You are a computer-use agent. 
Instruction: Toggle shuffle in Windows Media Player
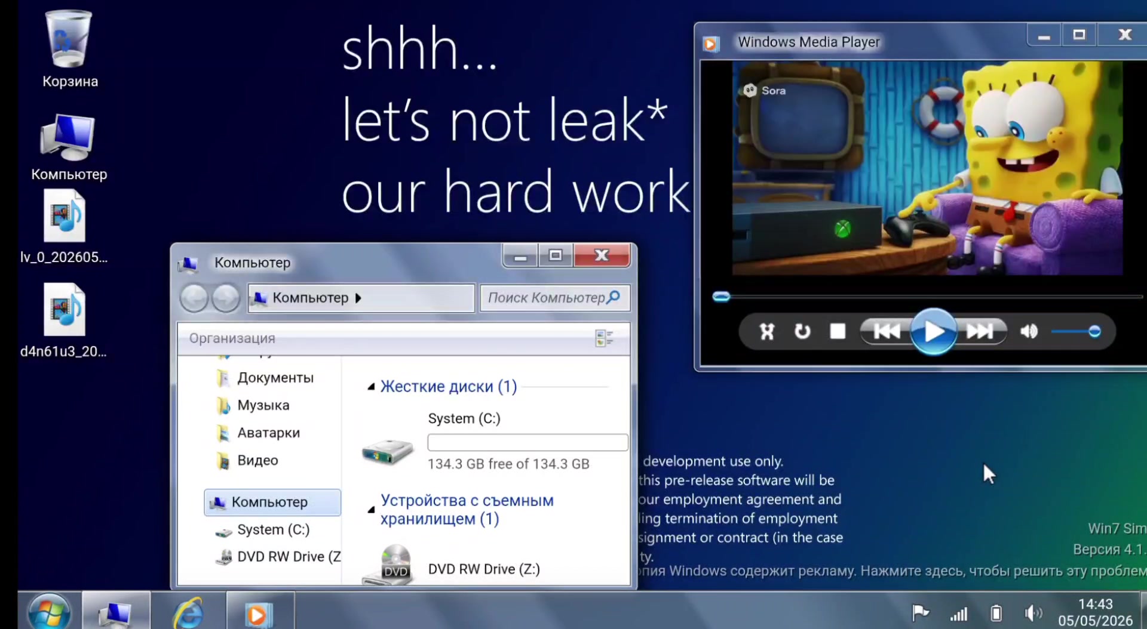coord(767,331)
